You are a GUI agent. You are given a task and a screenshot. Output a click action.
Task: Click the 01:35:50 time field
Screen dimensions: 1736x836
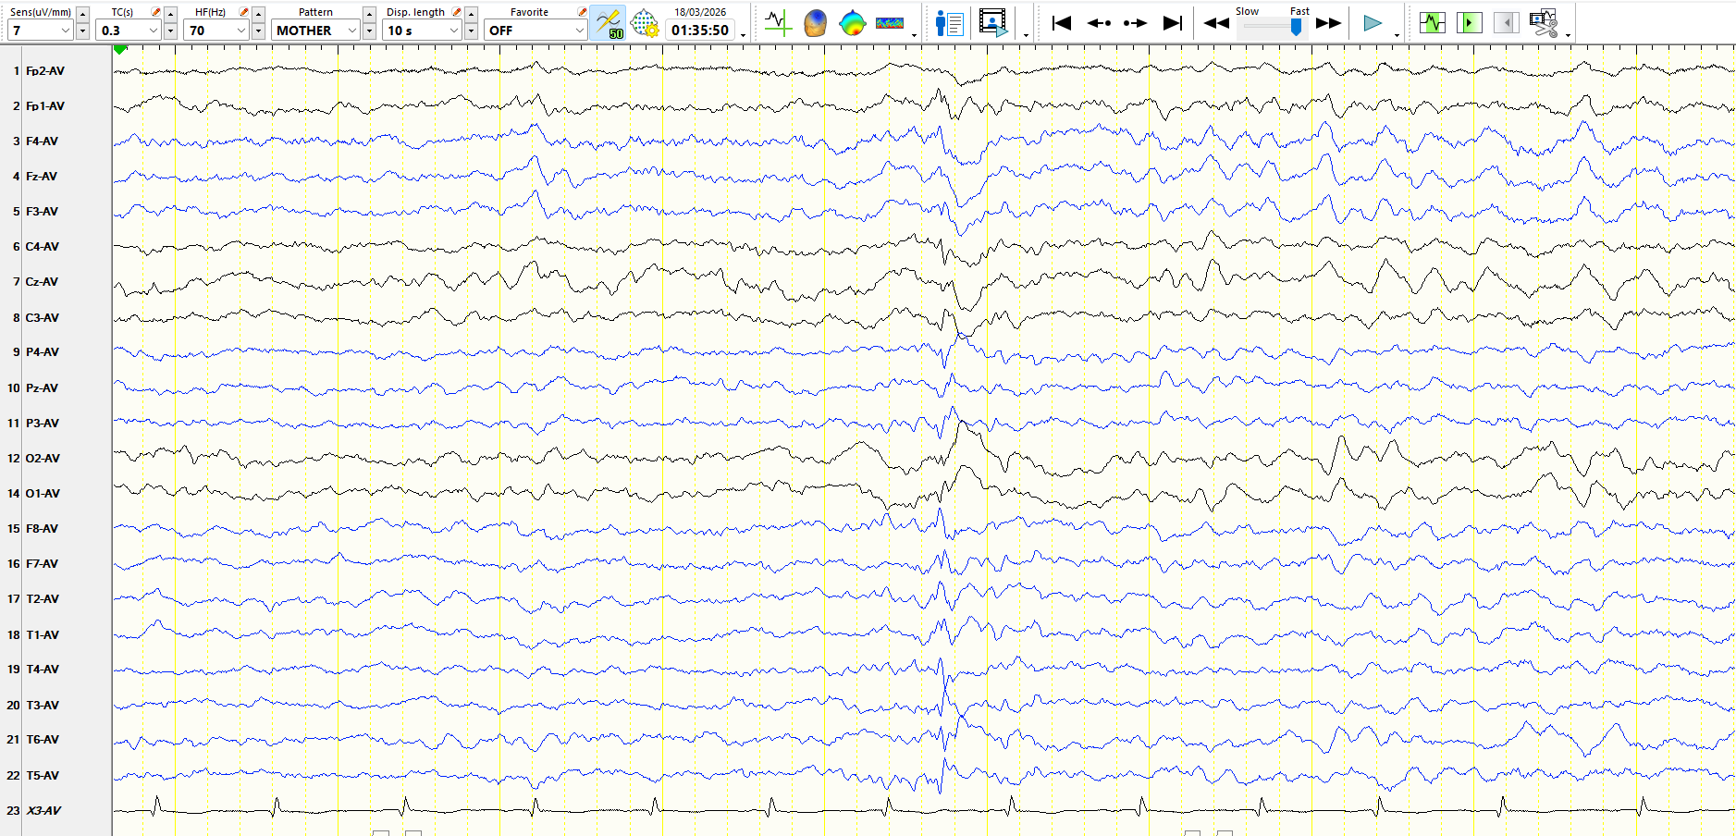point(700,31)
